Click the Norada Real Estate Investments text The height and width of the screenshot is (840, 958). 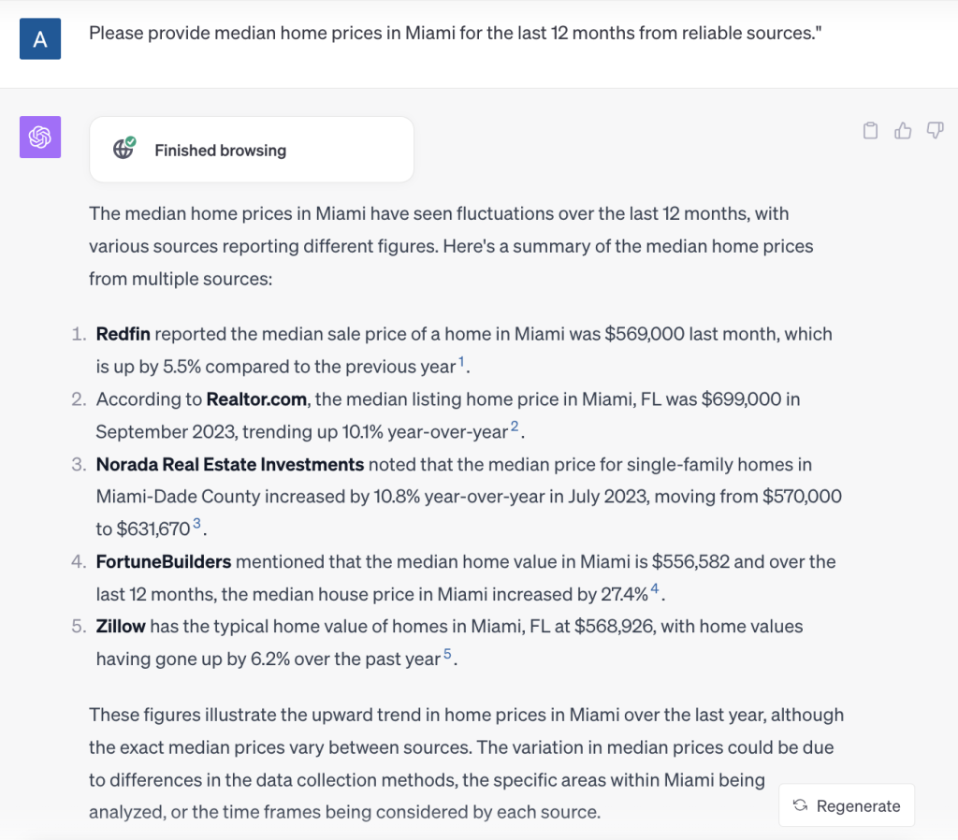(230, 464)
